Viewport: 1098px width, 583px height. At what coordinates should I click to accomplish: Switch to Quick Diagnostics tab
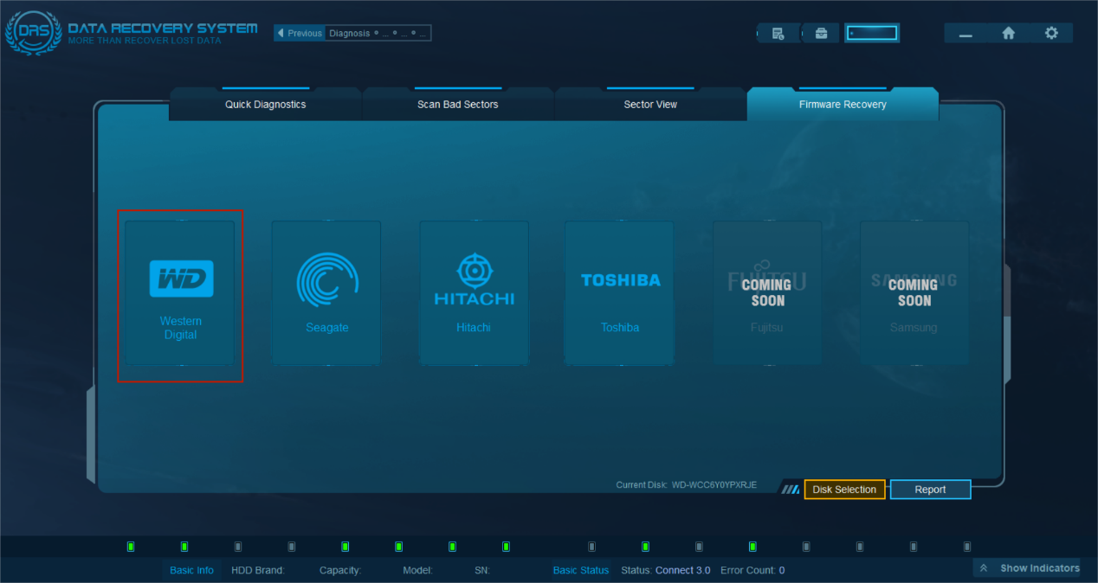266,104
